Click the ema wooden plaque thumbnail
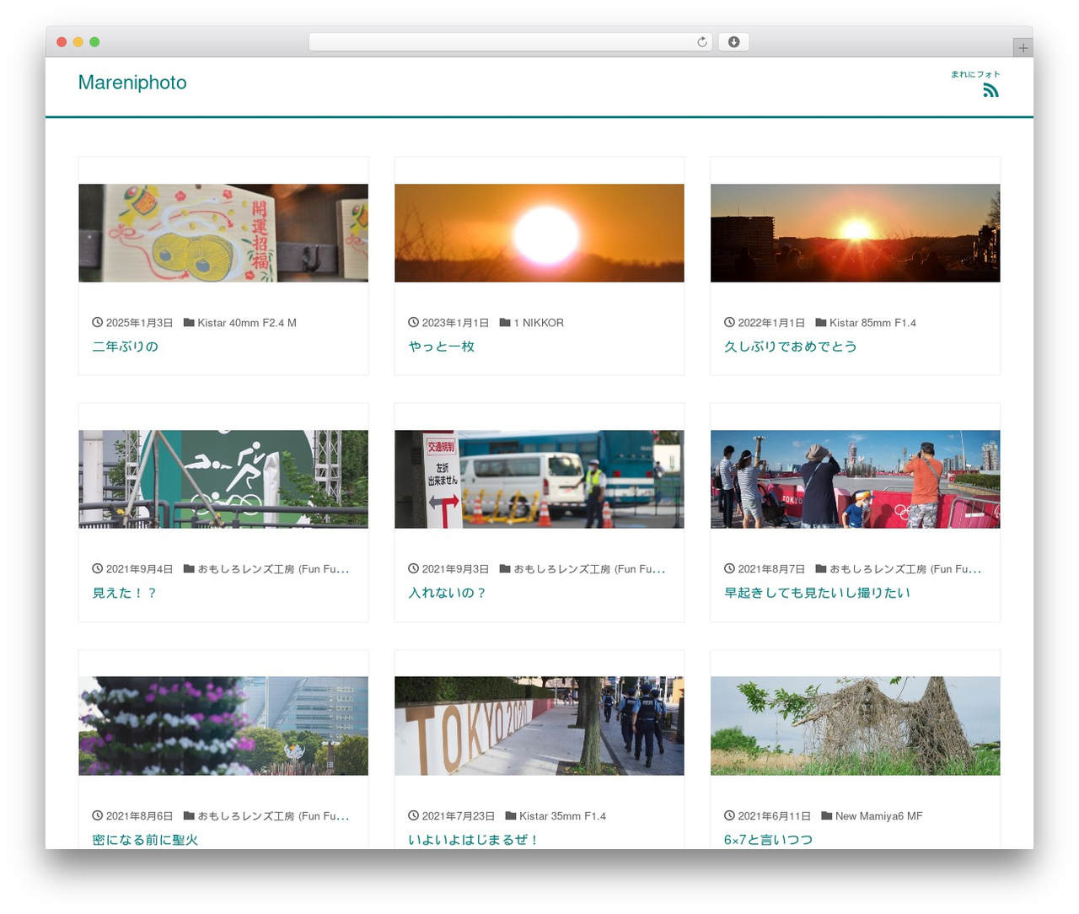The image size is (1079, 914). (223, 233)
